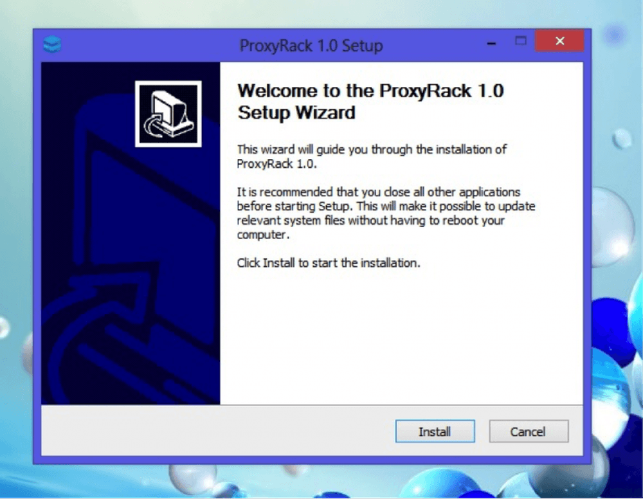Image resolution: width=643 pixels, height=499 pixels.
Task: Click the "ProxyRack 1.0 Setup" title bar text
Action: [311, 46]
